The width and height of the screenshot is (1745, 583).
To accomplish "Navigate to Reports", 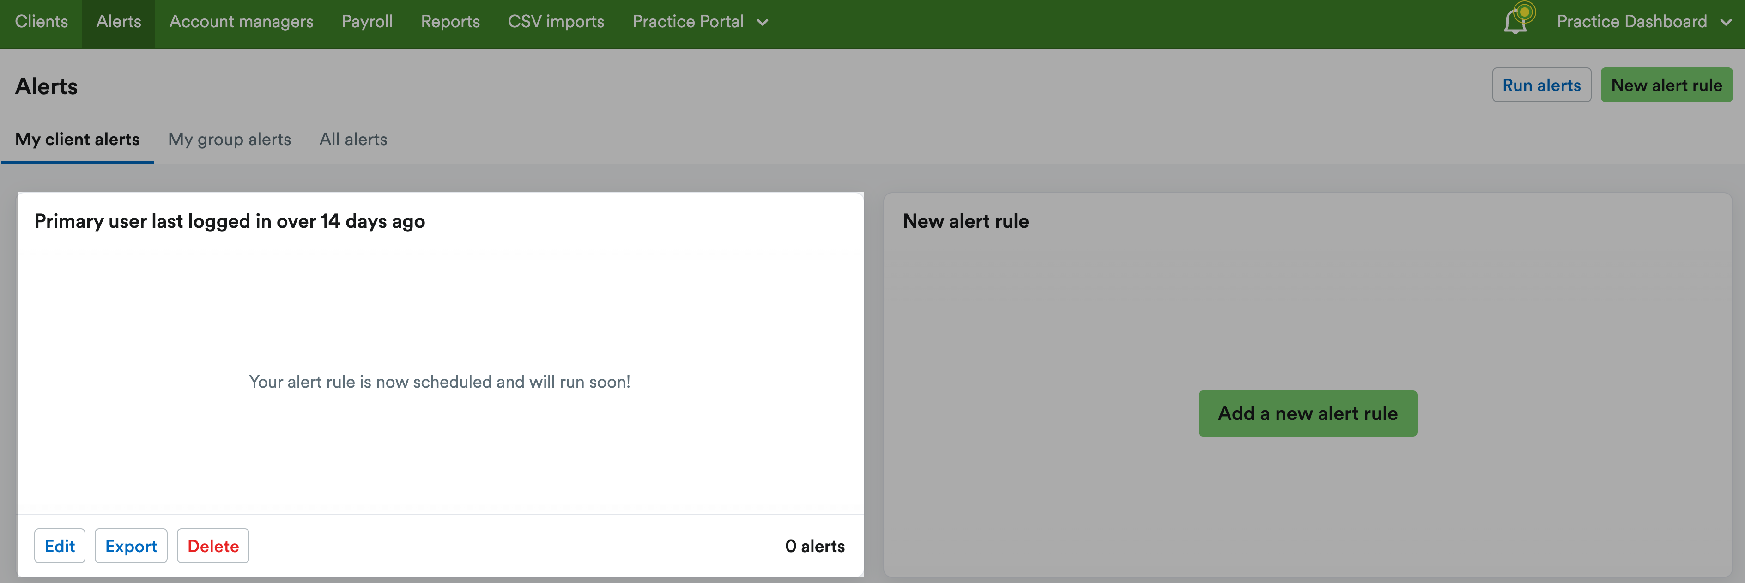I will coord(450,22).
